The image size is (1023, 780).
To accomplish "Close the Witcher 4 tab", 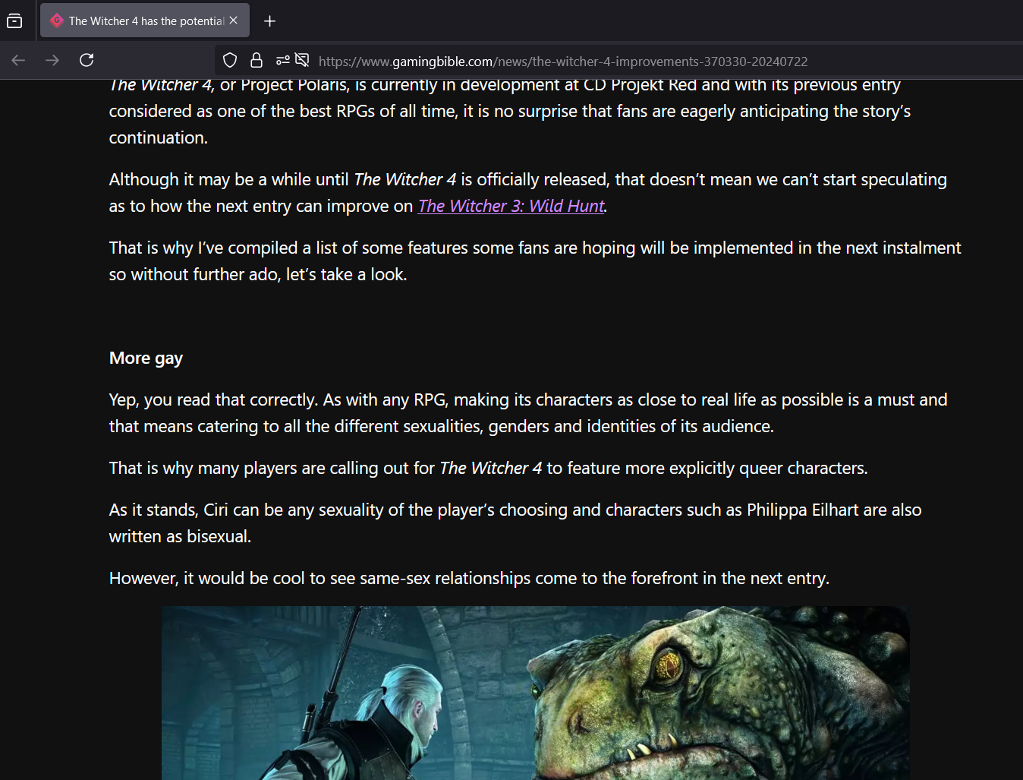I will point(234,21).
